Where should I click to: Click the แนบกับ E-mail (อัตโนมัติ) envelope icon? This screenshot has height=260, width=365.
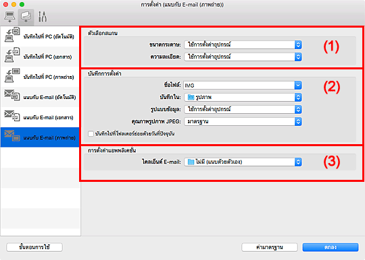point(12,95)
